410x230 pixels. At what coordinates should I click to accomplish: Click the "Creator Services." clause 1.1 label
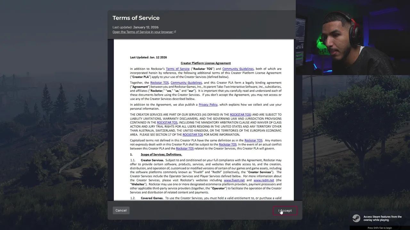click(152, 160)
